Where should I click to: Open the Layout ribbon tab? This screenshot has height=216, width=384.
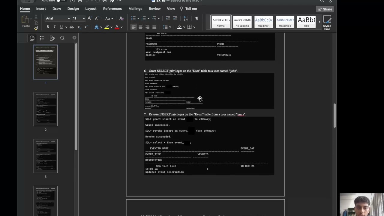tap(91, 9)
